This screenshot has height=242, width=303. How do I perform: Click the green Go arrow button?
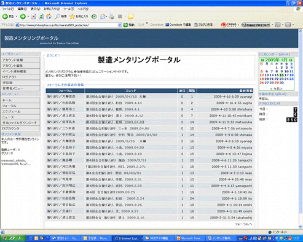pyautogui.click(x=125, y=25)
